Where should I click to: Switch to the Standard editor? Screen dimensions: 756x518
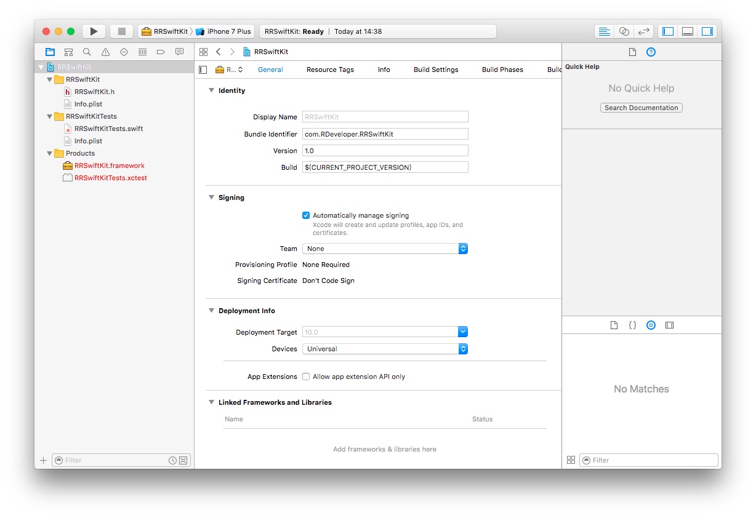(605, 31)
